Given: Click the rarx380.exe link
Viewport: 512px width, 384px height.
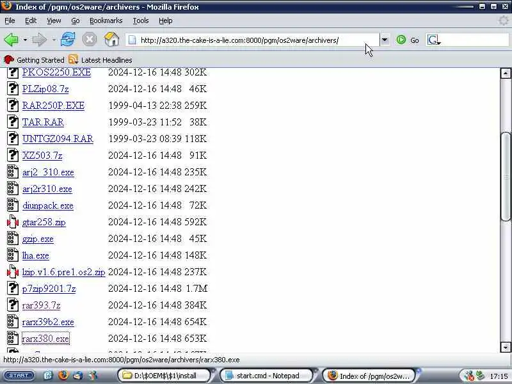Looking at the screenshot, I should [45, 339].
